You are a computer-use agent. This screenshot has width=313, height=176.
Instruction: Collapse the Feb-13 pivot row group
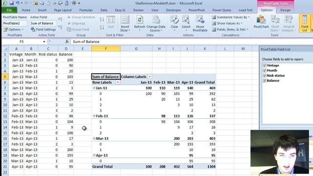pos(94,116)
